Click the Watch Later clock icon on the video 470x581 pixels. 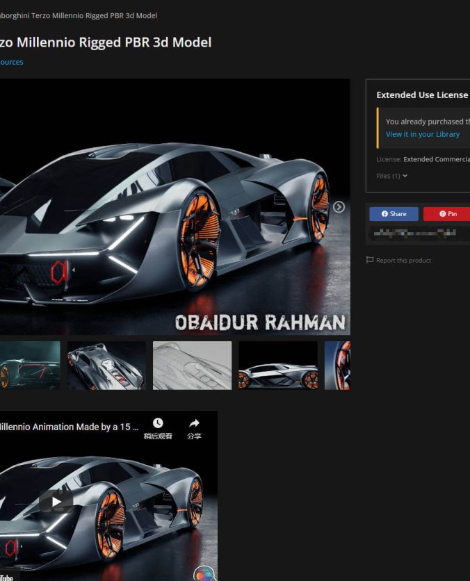coord(158,423)
